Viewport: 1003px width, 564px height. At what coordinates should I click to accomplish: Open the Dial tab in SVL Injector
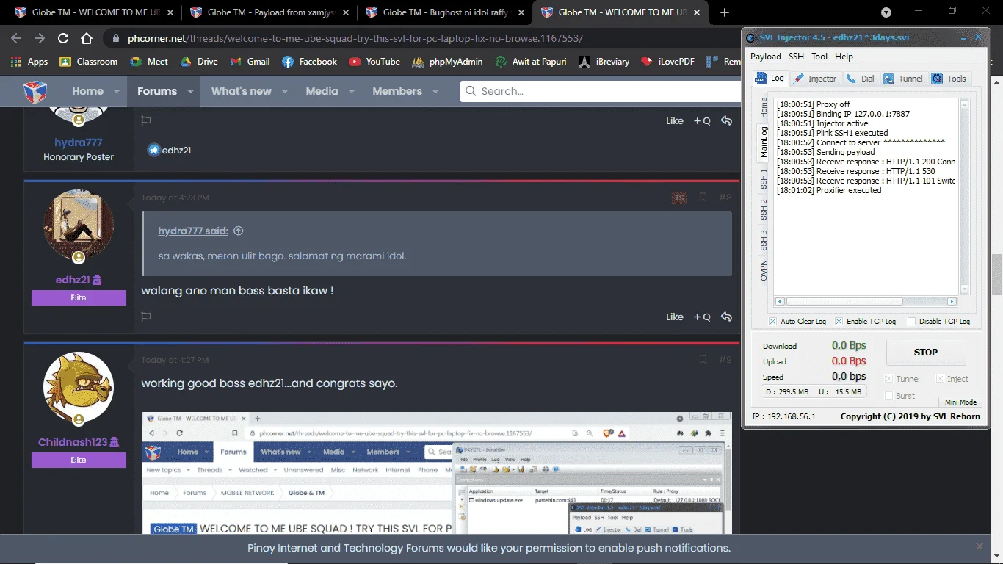click(861, 79)
